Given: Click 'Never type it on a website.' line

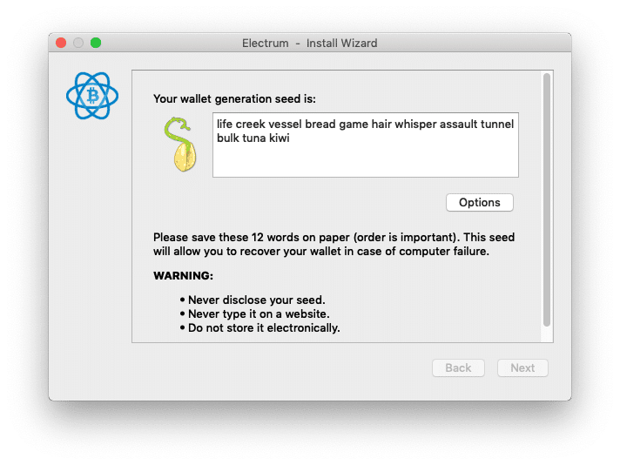Looking at the screenshot, I should [x=259, y=314].
